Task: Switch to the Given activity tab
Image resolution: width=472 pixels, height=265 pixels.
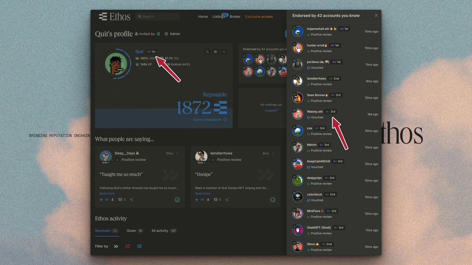Action: click(x=135, y=231)
